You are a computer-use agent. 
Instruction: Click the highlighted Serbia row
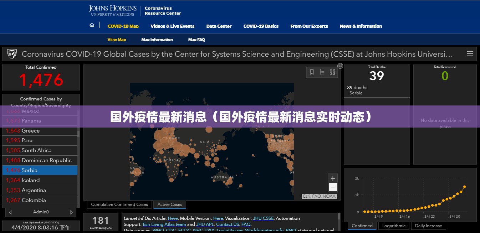coord(40,170)
